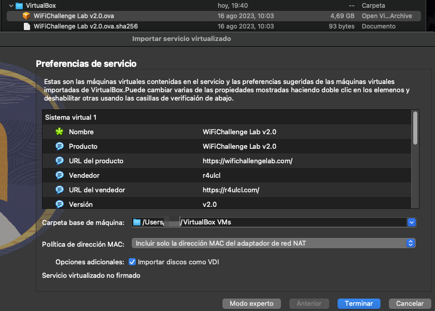
Task: Click the Documento kind entry
Action: [x=378, y=26]
